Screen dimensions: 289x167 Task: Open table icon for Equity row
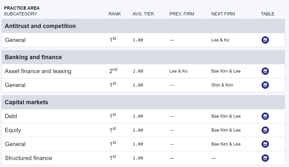(265, 130)
